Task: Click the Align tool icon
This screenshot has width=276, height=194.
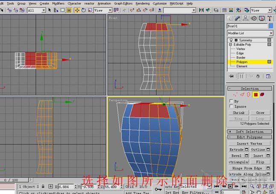Action: pyautogui.click(x=208, y=10)
